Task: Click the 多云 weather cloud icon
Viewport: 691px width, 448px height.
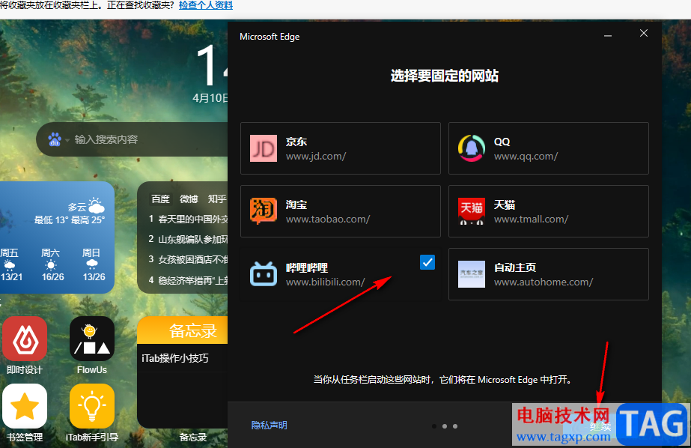Action: pos(96,205)
